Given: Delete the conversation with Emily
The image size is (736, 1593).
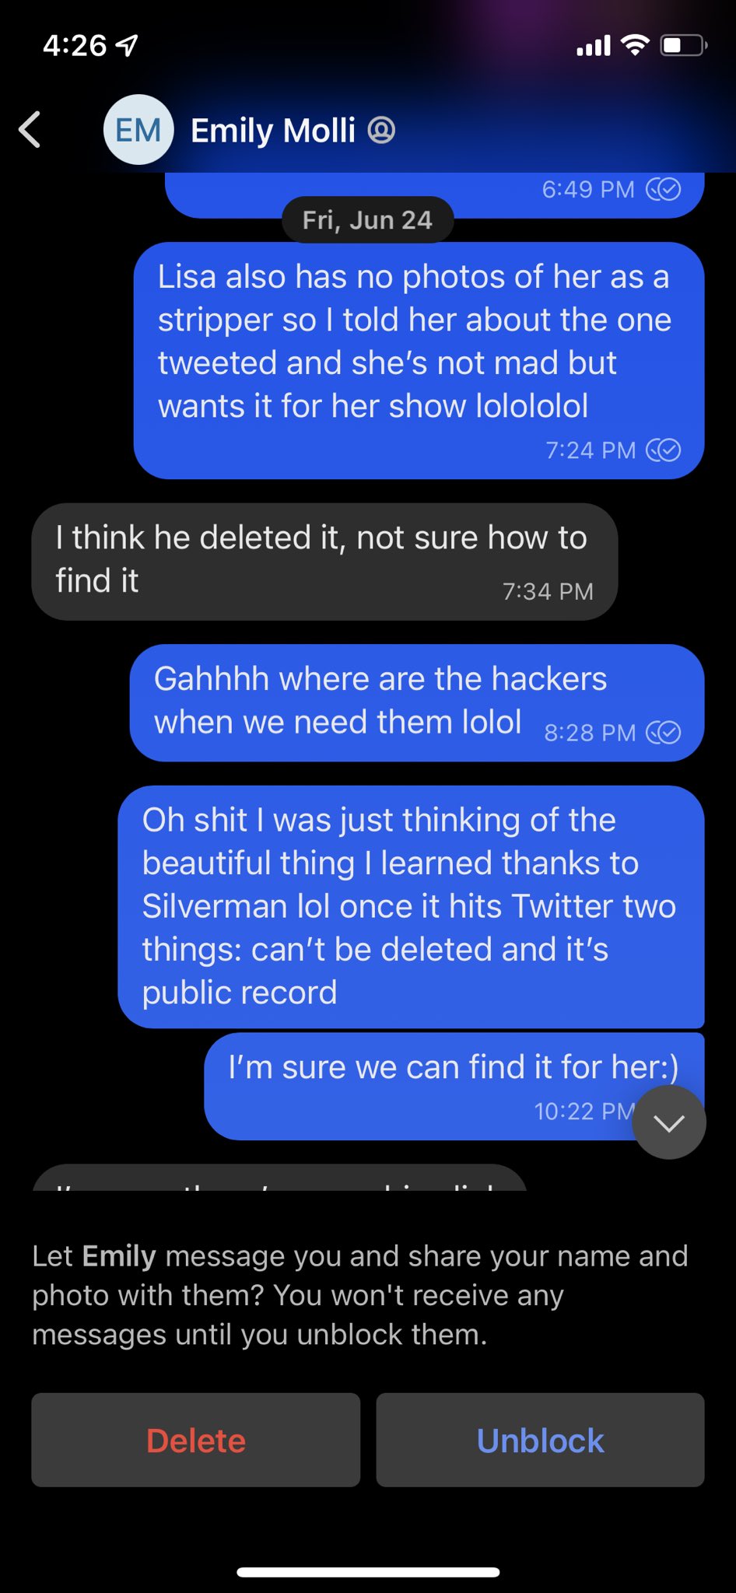Looking at the screenshot, I should click(x=196, y=1440).
